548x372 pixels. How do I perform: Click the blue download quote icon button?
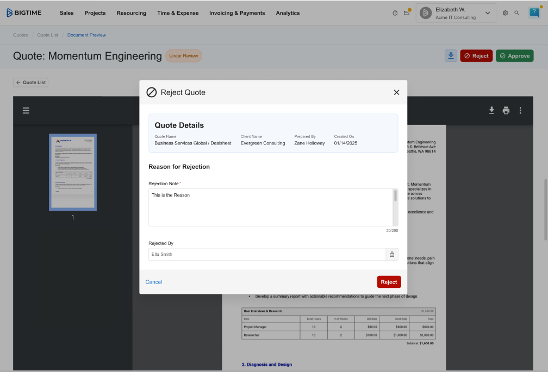451,56
